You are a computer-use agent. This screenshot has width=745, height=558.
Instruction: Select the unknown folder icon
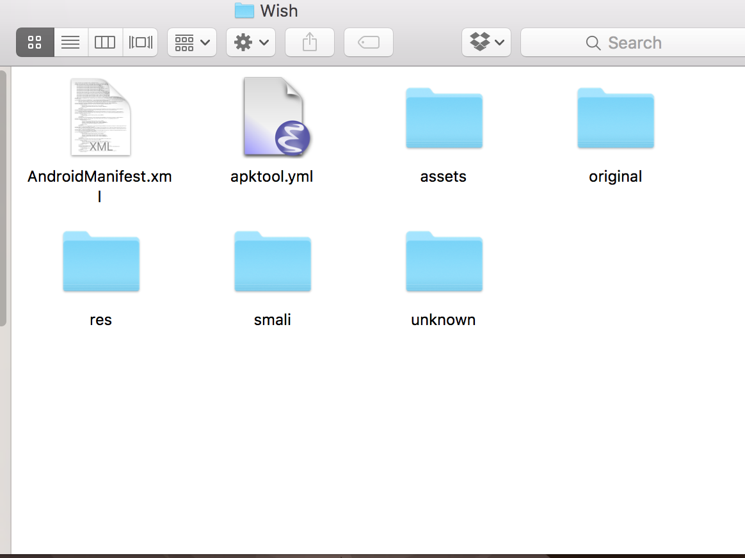444,261
